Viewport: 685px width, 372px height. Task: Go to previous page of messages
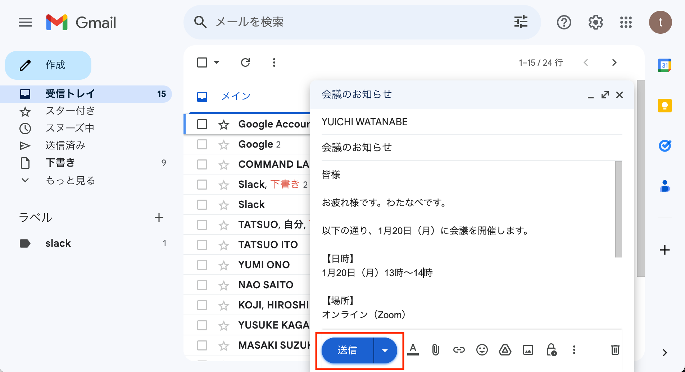tap(586, 62)
